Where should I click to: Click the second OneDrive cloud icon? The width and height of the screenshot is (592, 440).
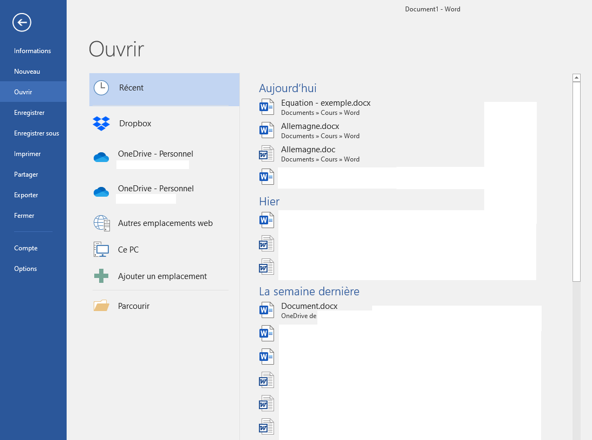(101, 192)
